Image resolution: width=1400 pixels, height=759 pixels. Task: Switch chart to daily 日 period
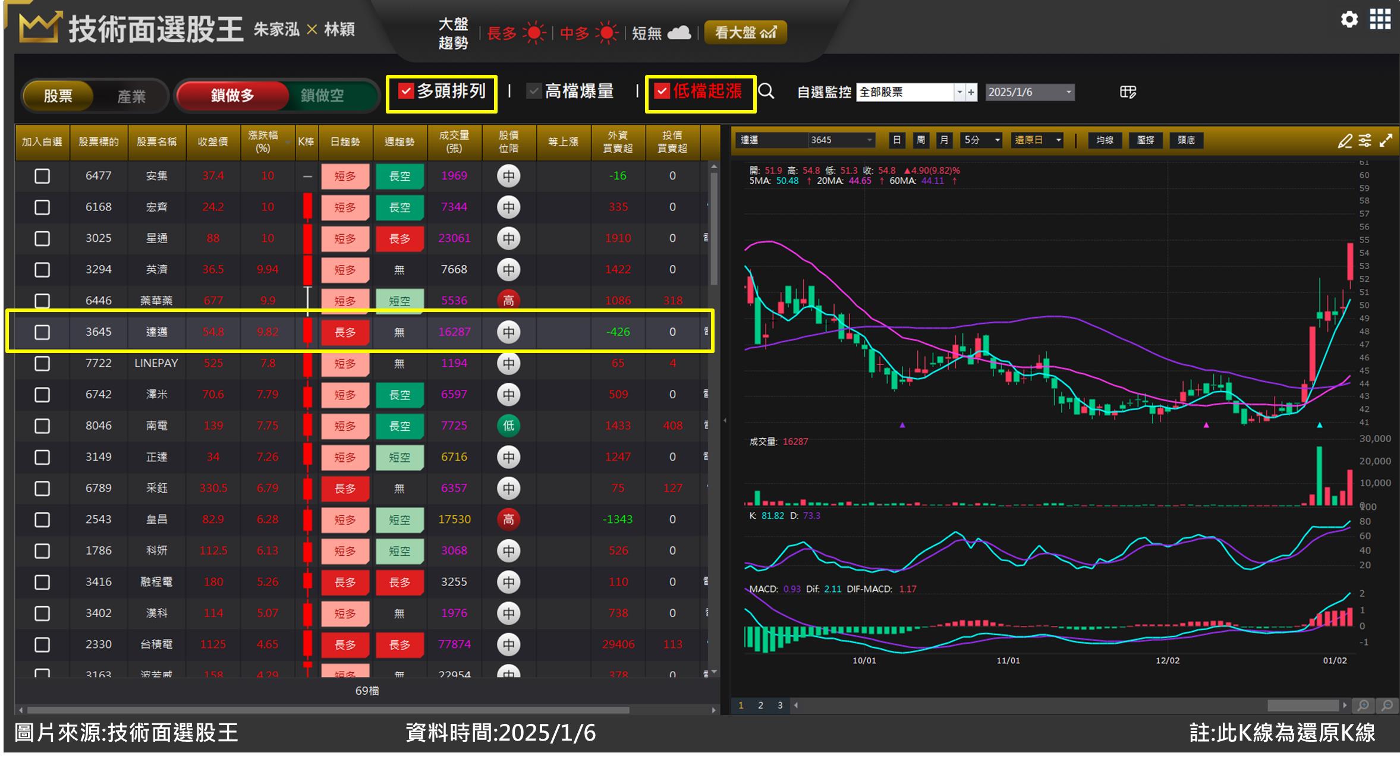click(897, 140)
